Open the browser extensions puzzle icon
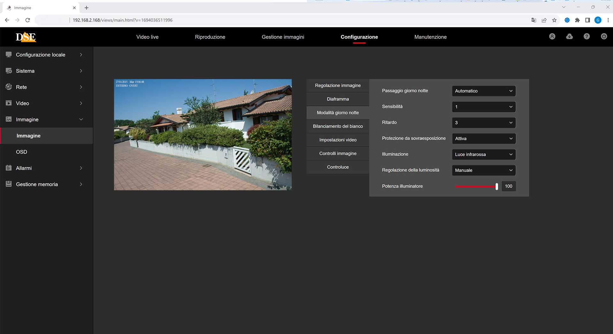 coord(577,20)
